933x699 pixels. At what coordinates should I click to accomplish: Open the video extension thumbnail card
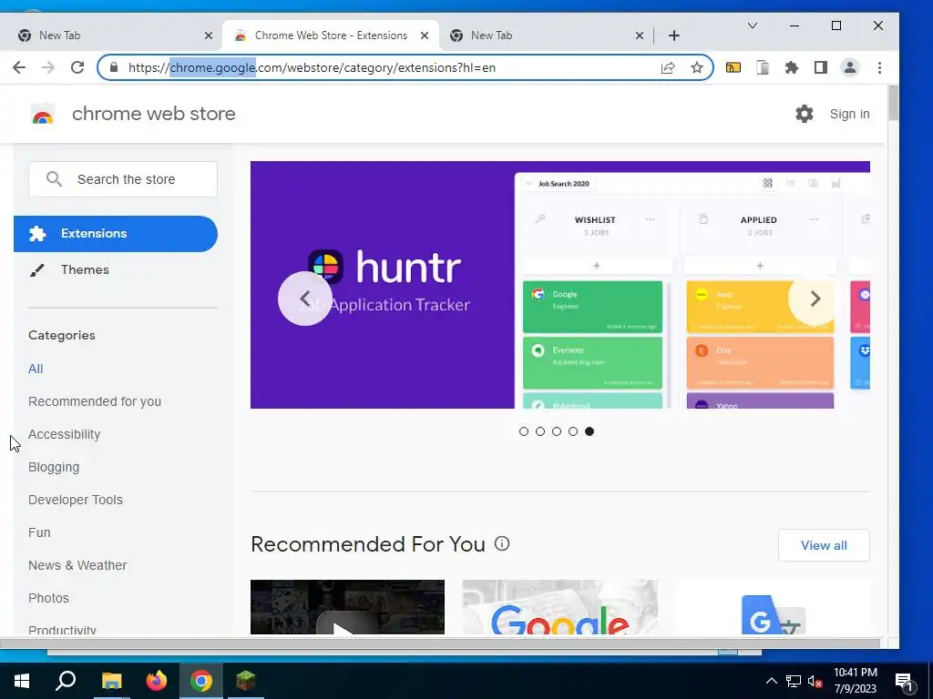[347, 607]
